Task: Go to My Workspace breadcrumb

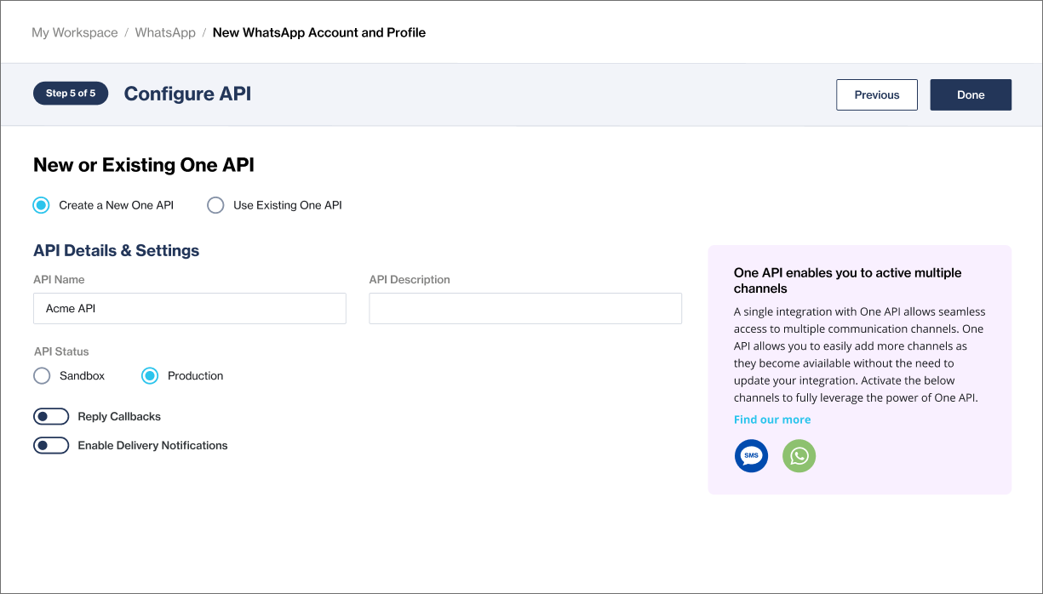Action: click(x=75, y=32)
